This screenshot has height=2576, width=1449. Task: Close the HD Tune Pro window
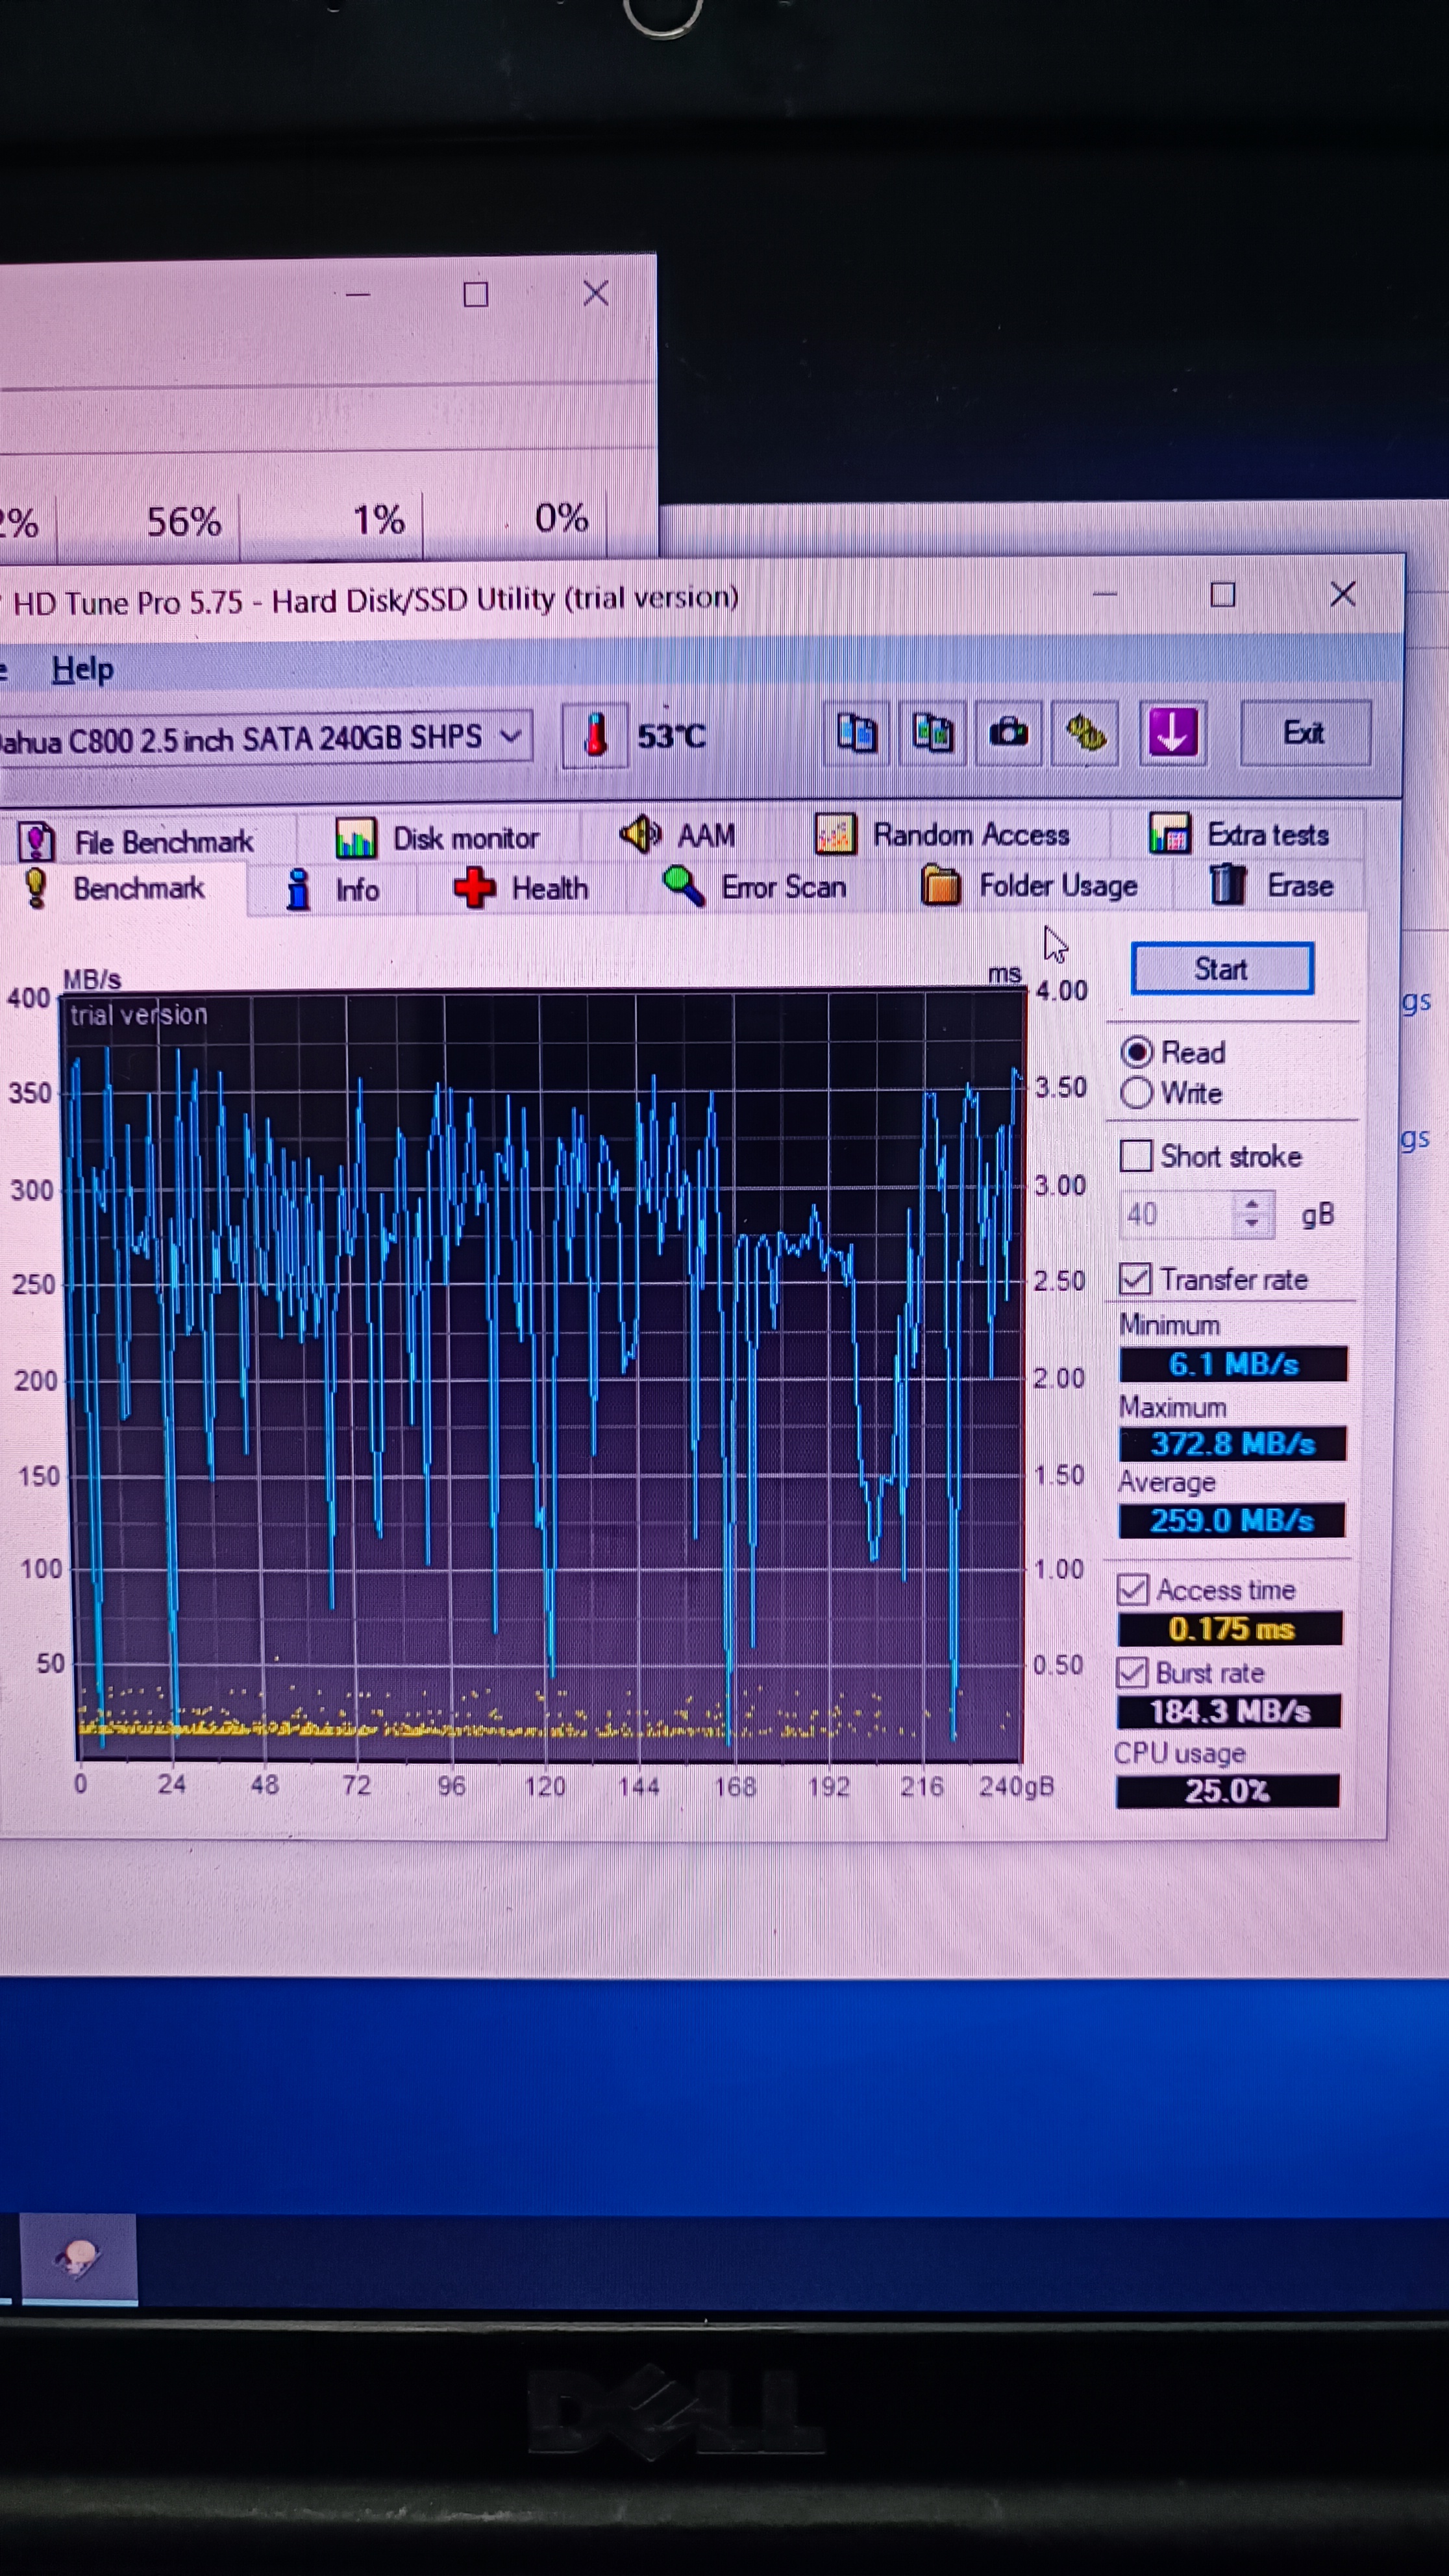coord(1343,594)
